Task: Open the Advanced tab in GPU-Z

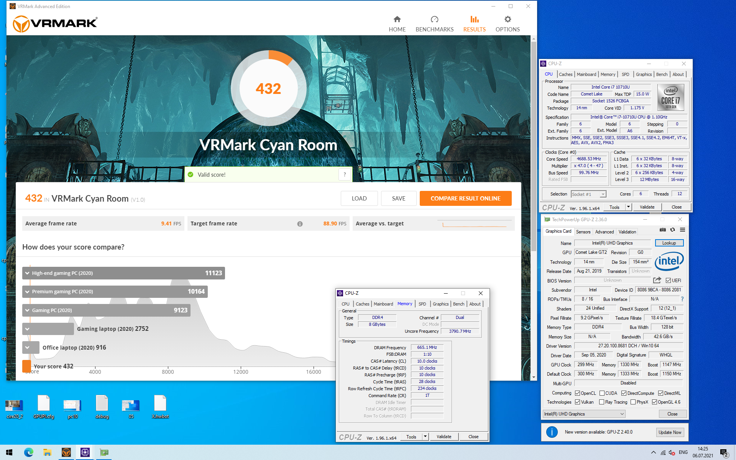Action: pyautogui.click(x=605, y=232)
